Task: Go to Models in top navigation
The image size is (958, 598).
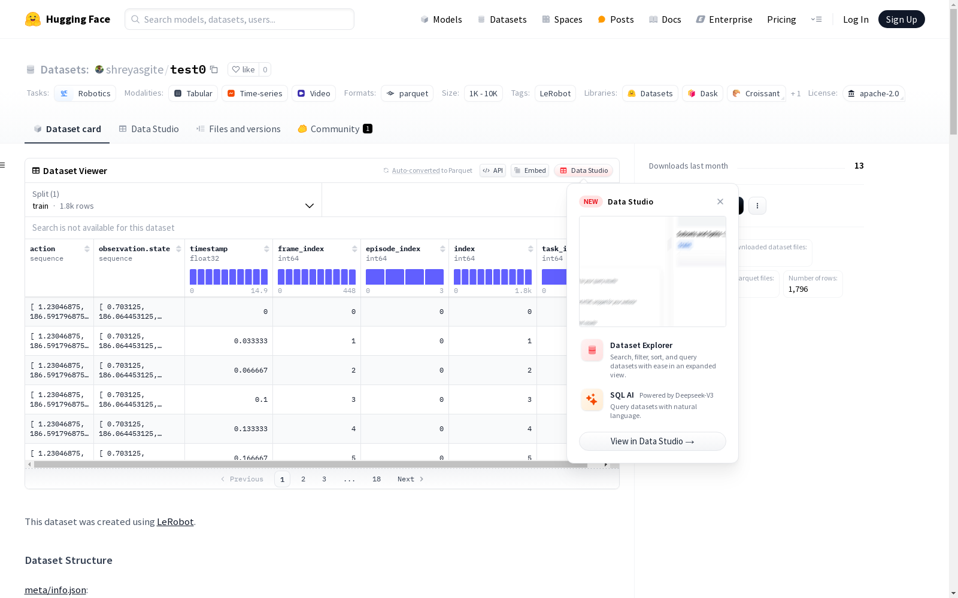Action: [441, 19]
